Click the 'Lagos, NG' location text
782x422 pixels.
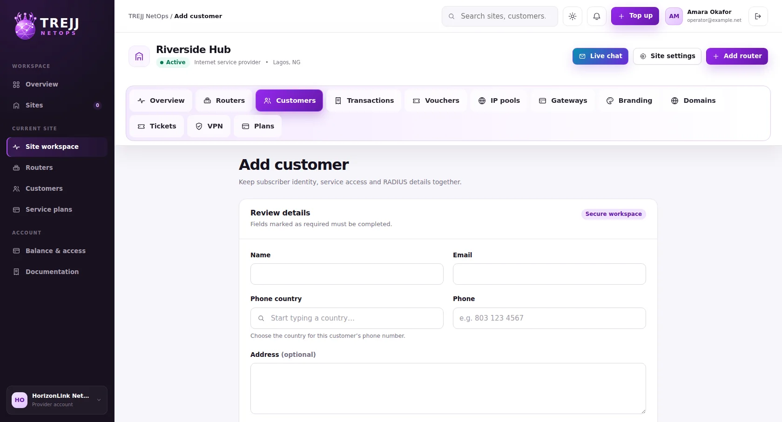(287, 62)
